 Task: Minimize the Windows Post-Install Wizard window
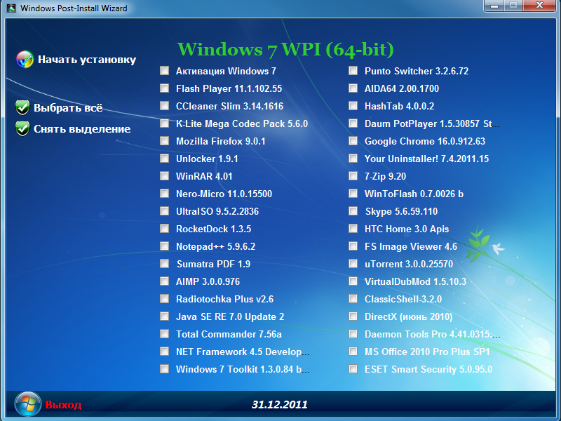(494, 6)
